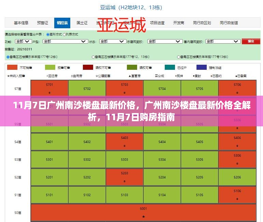Click the 50层 floor label
This screenshot has width=263, height=222.
18,213
